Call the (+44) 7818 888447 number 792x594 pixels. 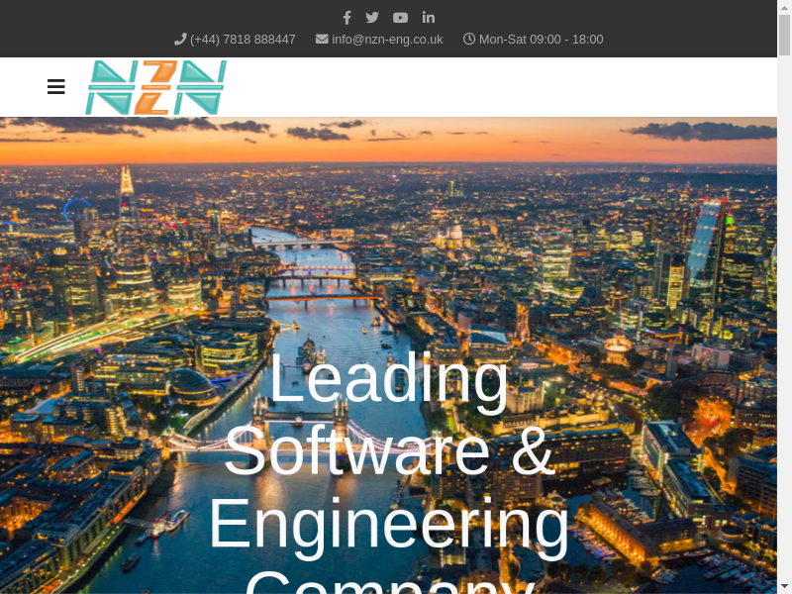coord(243,40)
